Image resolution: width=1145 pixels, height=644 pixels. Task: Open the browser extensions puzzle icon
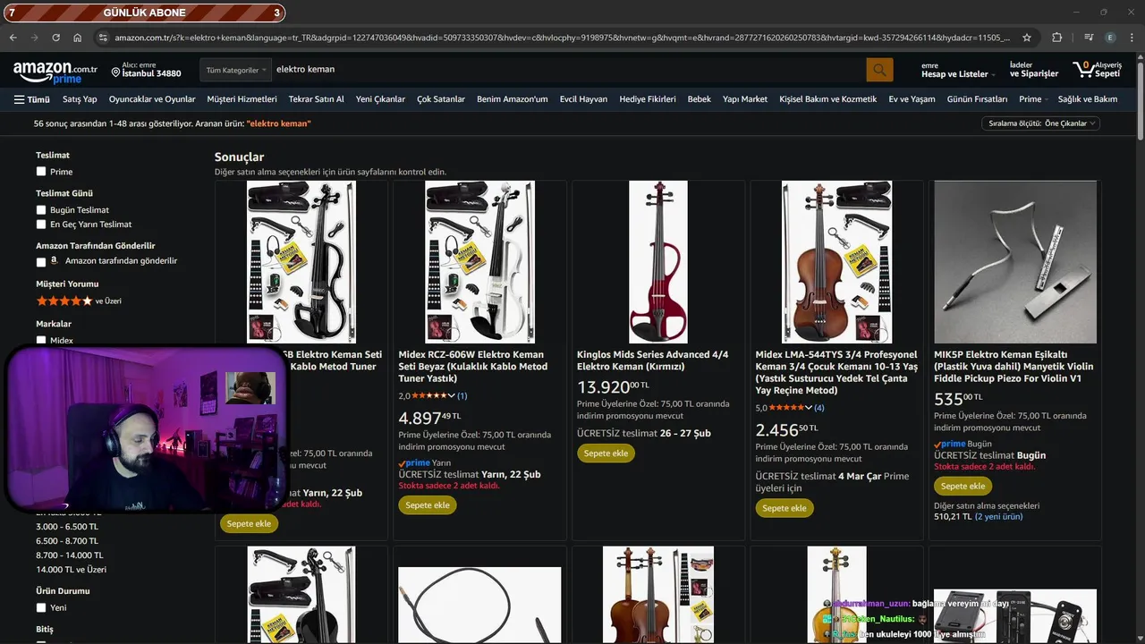pyautogui.click(x=1056, y=38)
